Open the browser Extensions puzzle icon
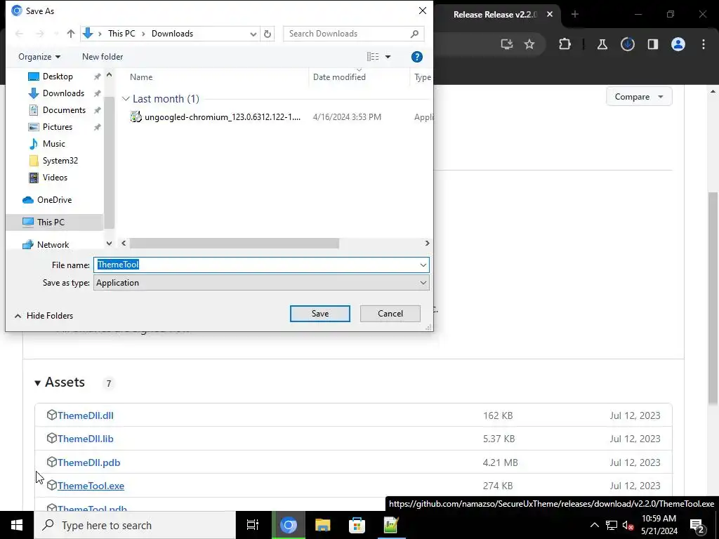 [565, 44]
